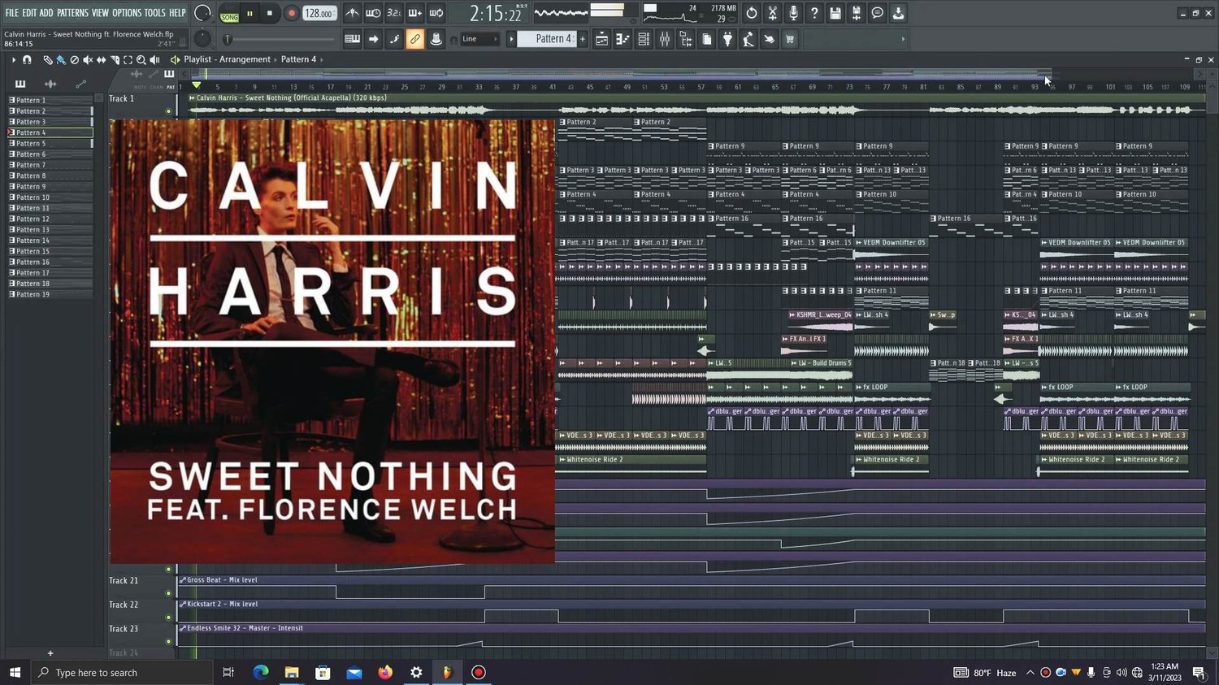Open the audio editor (scissors icon)
Image resolution: width=1219 pixels, height=685 pixels.
point(773,13)
